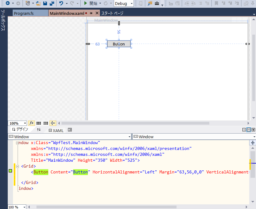
Task: Open the designer 100% zoom dropdown
Action: click(18, 123)
